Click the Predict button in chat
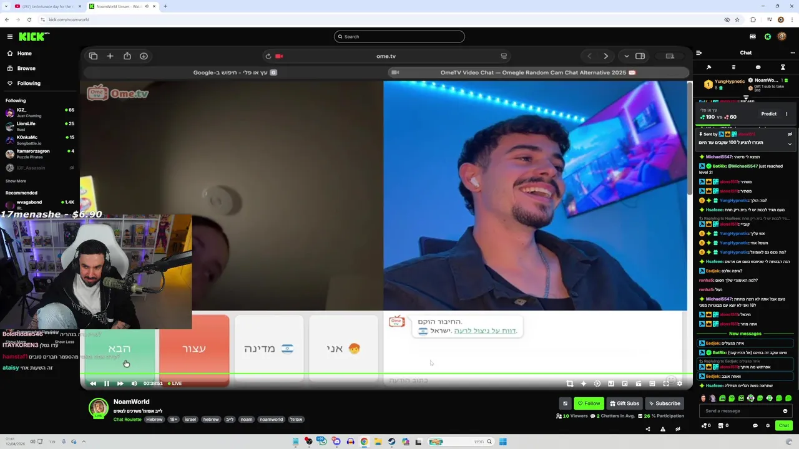799x449 pixels. coord(769,114)
